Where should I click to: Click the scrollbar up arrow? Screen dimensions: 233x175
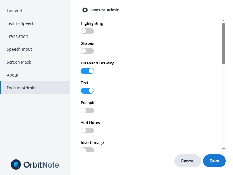(x=223, y=21)
